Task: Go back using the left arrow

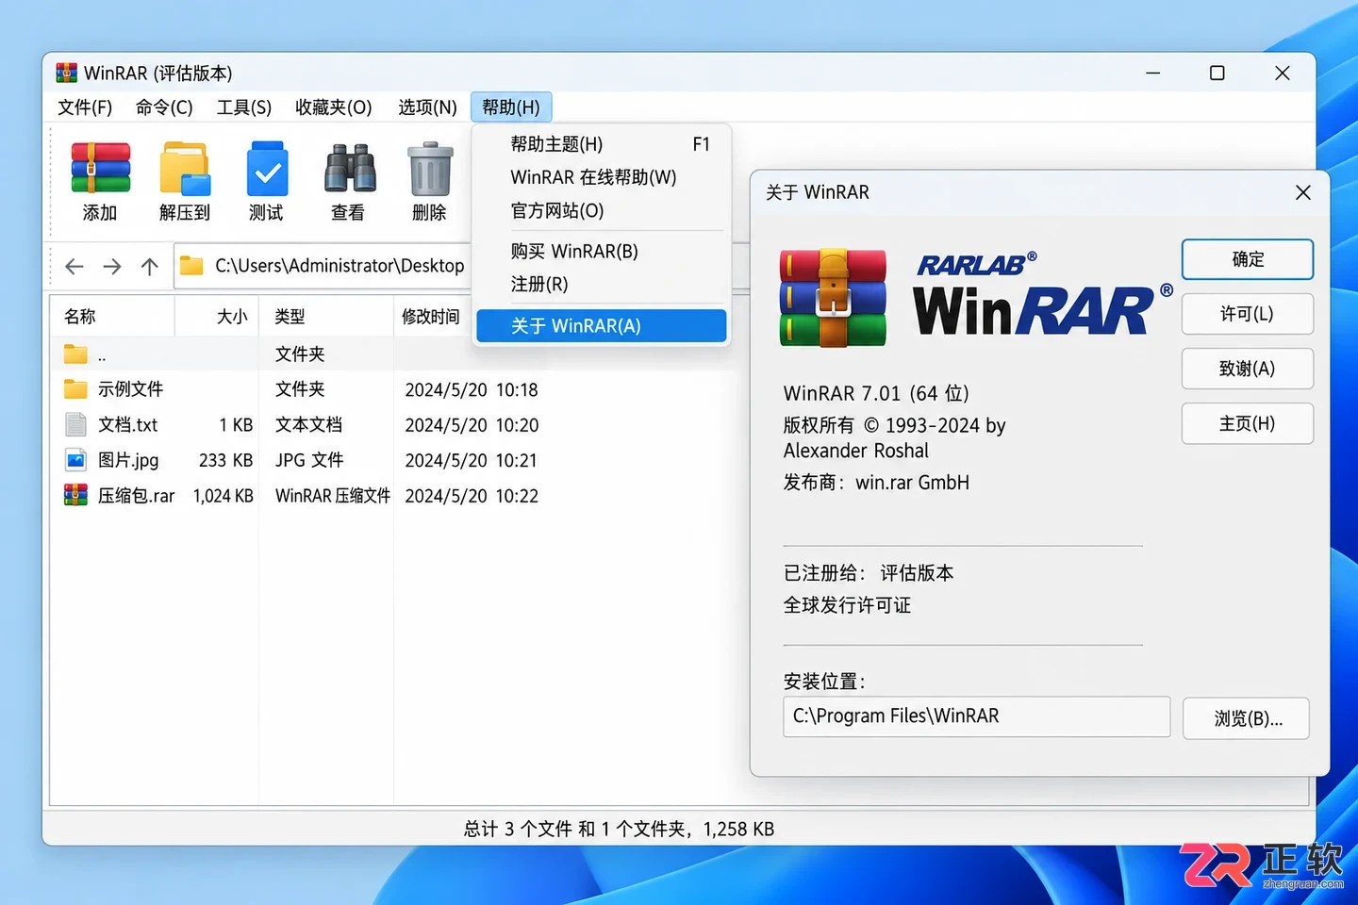Action: click(75, 267)
